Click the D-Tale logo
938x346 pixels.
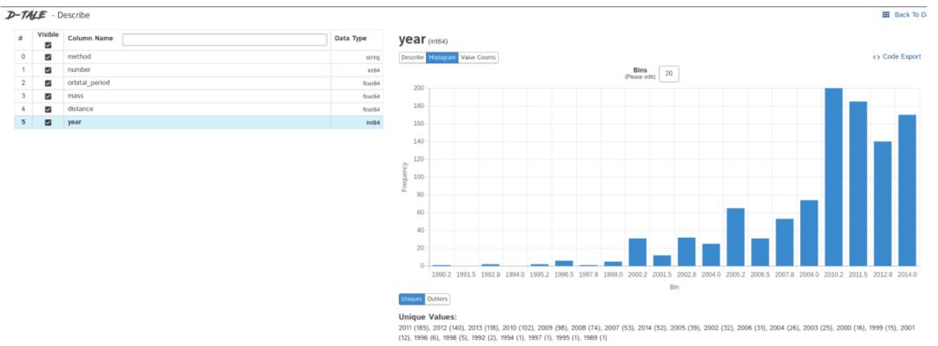point(25,15)
